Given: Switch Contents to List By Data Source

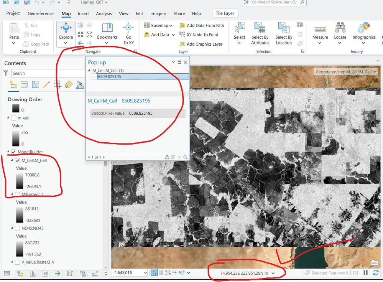Looking at the screenshot, I should click(x=24, y=85).
